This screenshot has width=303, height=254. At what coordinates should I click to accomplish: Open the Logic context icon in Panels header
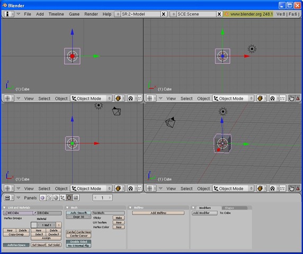[43, 197]
